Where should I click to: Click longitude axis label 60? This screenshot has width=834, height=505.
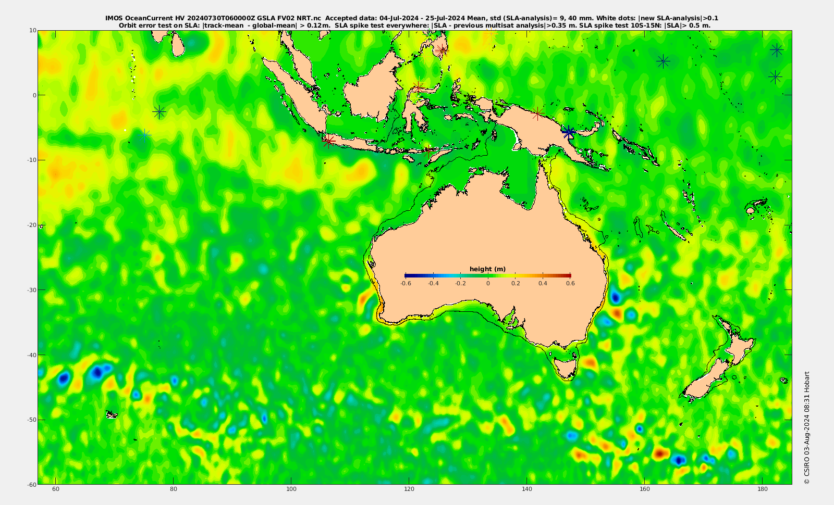[56, 489]
